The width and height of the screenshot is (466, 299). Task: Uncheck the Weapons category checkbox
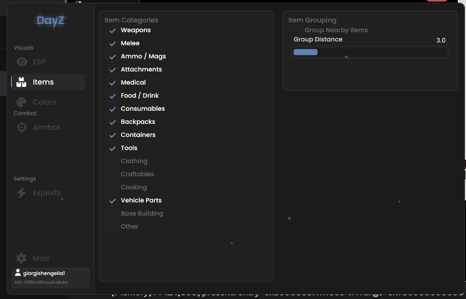pyautogui.click(x=112, y=31)
